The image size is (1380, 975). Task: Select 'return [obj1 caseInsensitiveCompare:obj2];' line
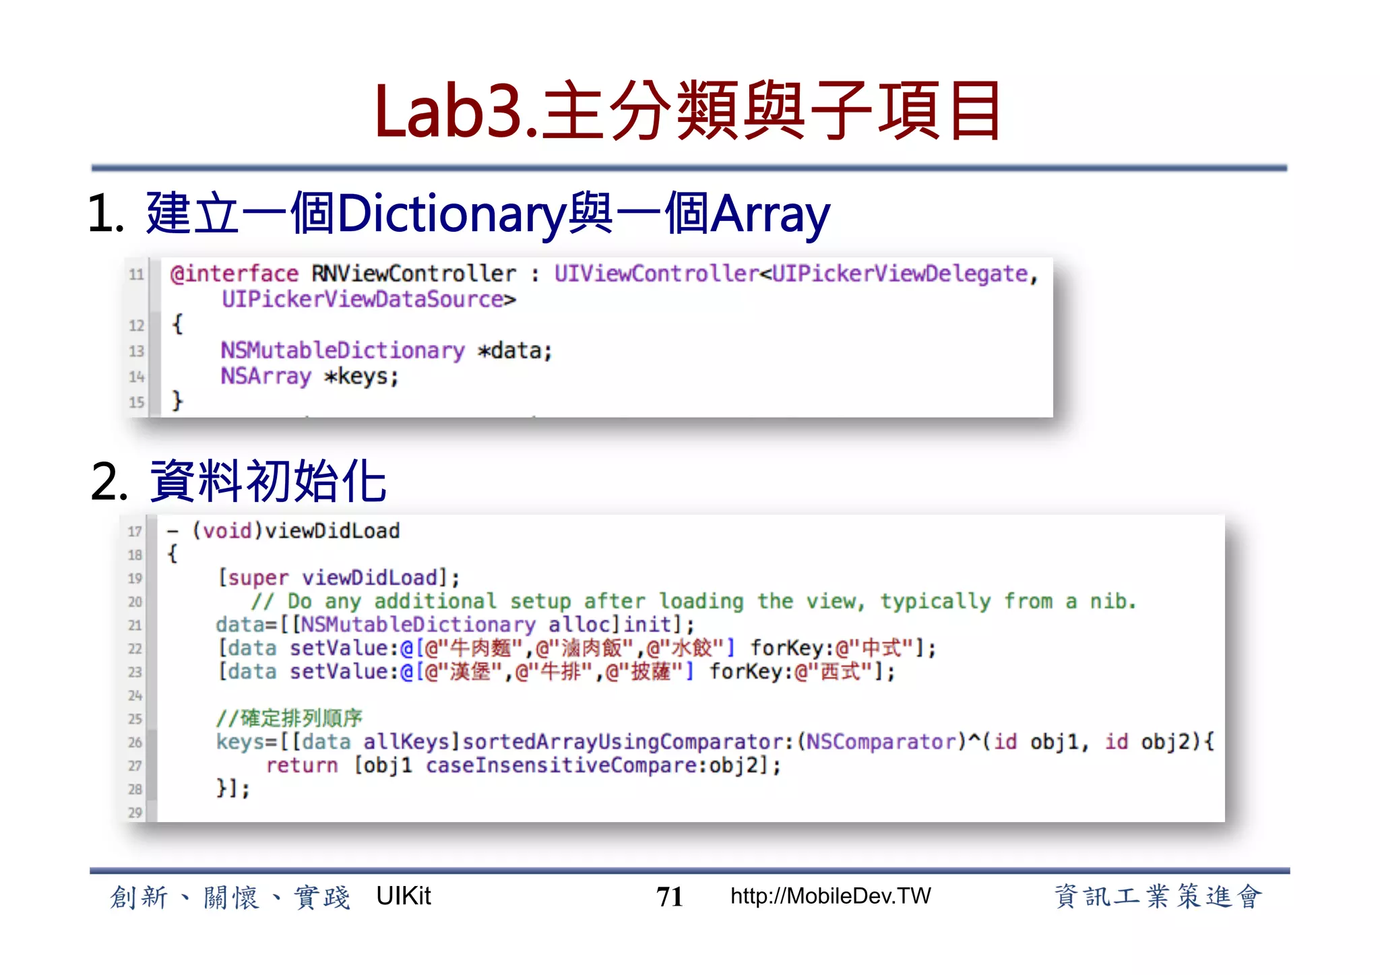click(524, 765)
